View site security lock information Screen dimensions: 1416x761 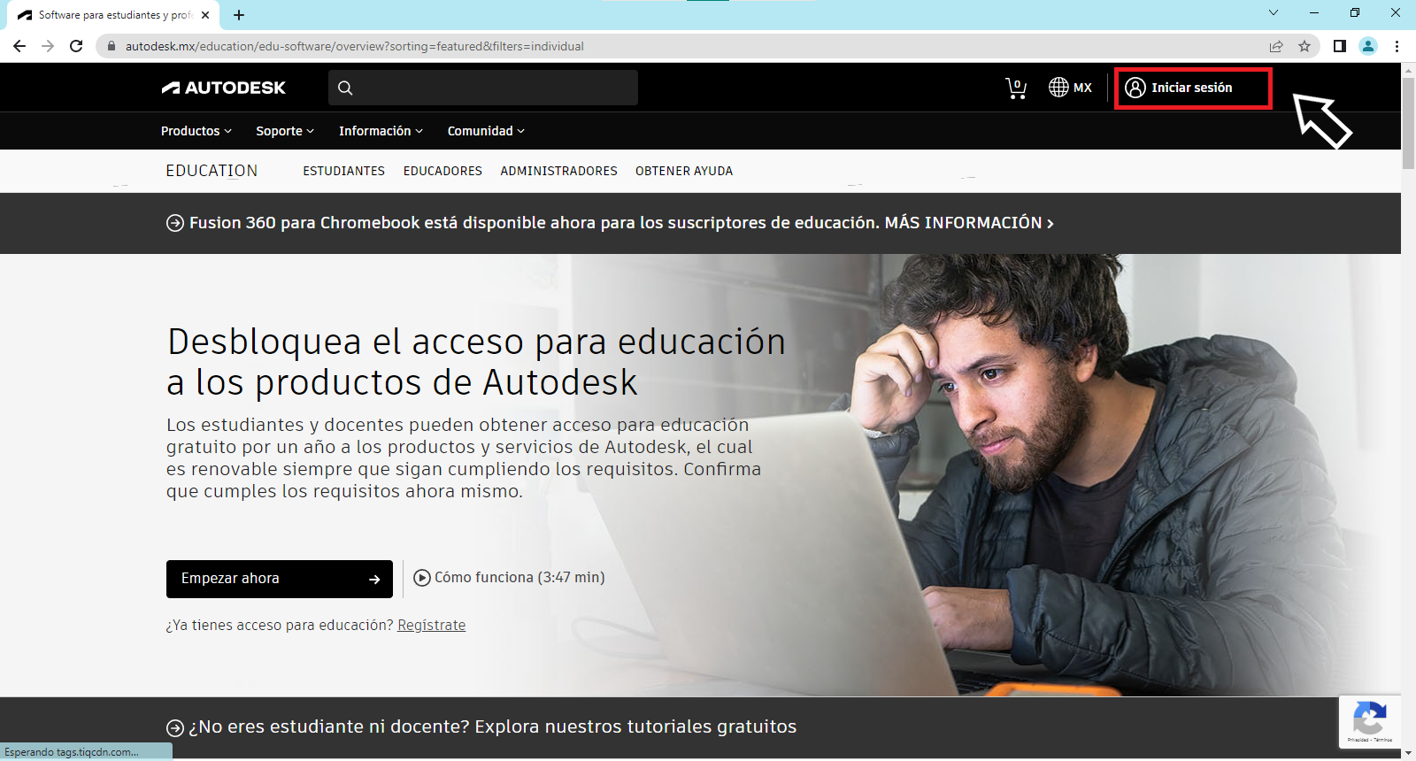coord(112,46)
